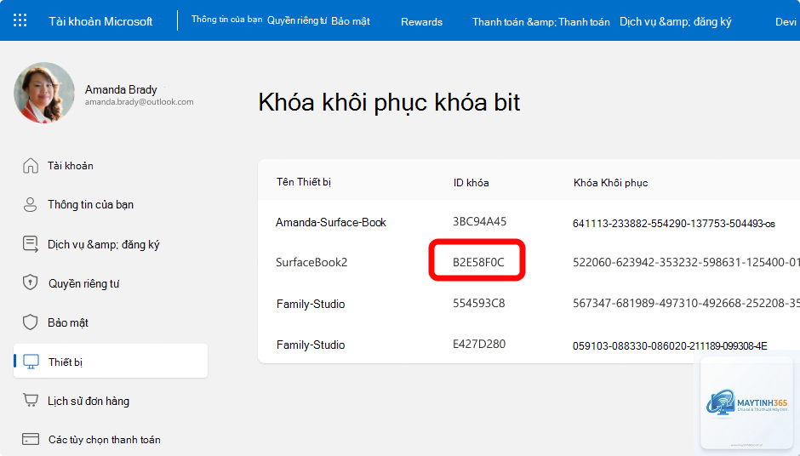Click the Khóa khôi phục khóa bit heading
This screenshot has height=456, width=800.
389,103
